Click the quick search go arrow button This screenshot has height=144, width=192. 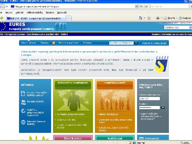pyautogui.click(x=136, y=43)
